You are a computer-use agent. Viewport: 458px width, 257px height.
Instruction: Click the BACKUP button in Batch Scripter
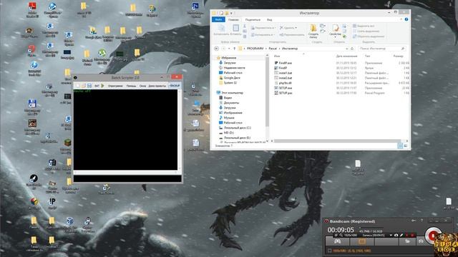[x=175, y=86]
